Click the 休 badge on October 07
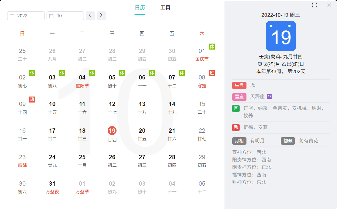The width and height of the screenshot is (337, 209). [x=182, y=73]
